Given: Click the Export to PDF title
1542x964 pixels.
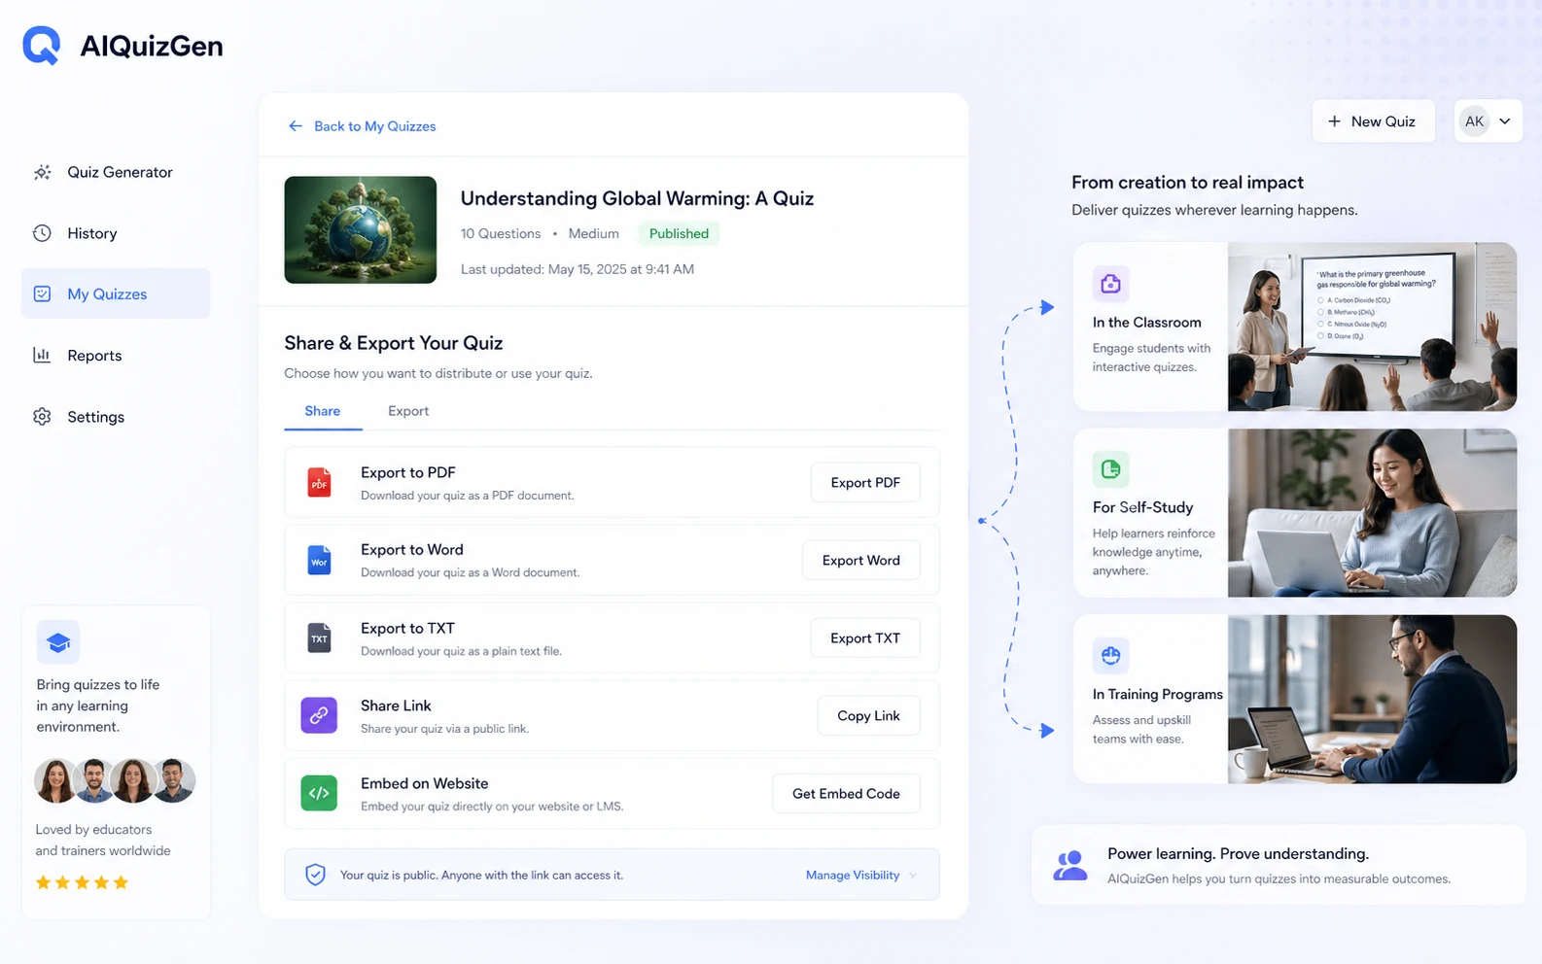Looking at the screenshot, I should point(408,472).
